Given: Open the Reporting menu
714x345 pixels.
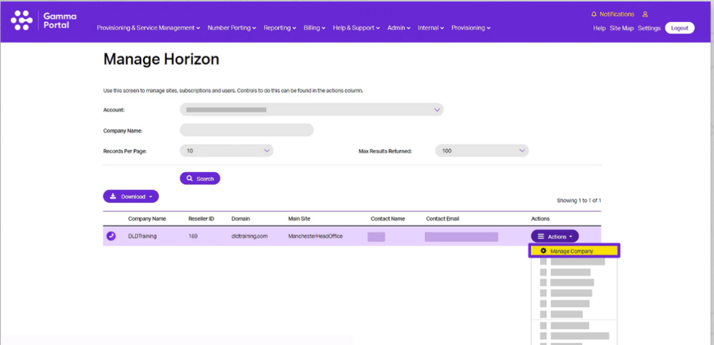Looking at the screenshot, I should pyautogui.click(x=280, y=28).
